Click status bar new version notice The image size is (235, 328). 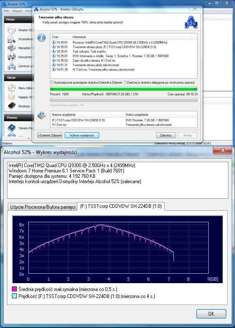click(x=182, y=144)
